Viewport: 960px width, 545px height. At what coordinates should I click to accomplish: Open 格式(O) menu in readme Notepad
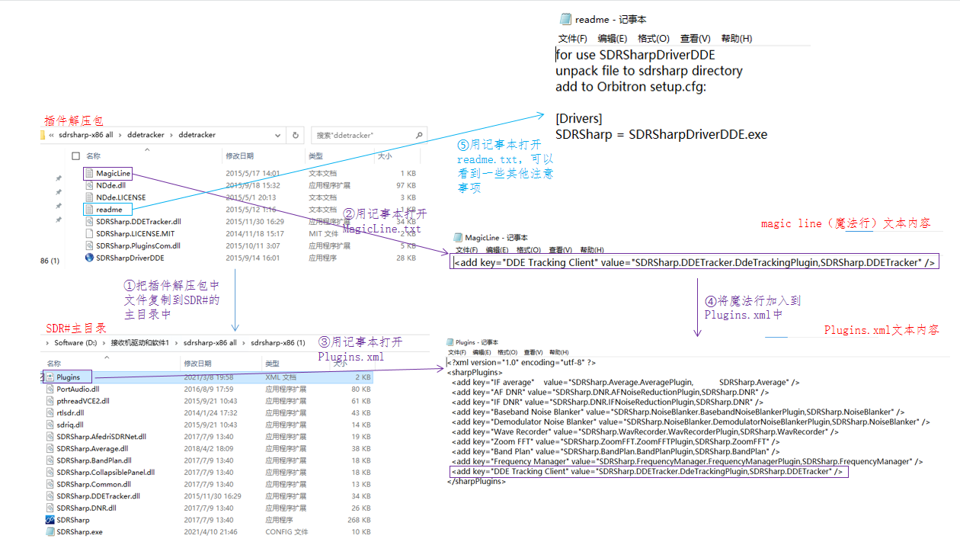(653, 39)
